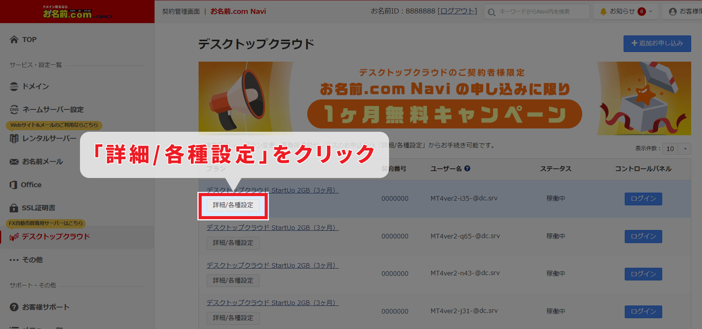
Task: Click the コントロールパネル column header
Action: (643, 169)
